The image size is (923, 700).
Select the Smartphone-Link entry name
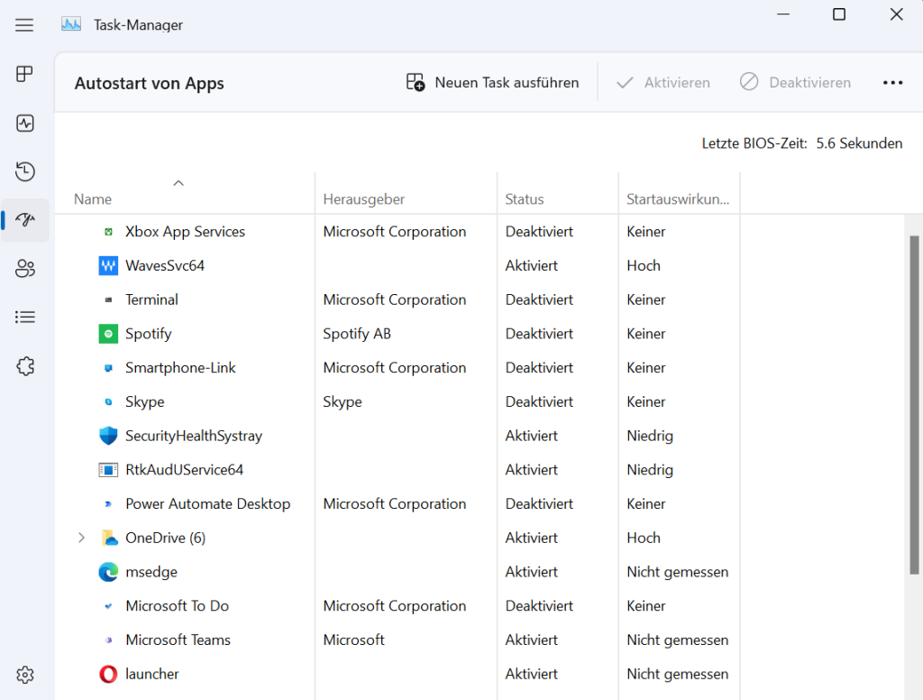(x=180, y=368)
